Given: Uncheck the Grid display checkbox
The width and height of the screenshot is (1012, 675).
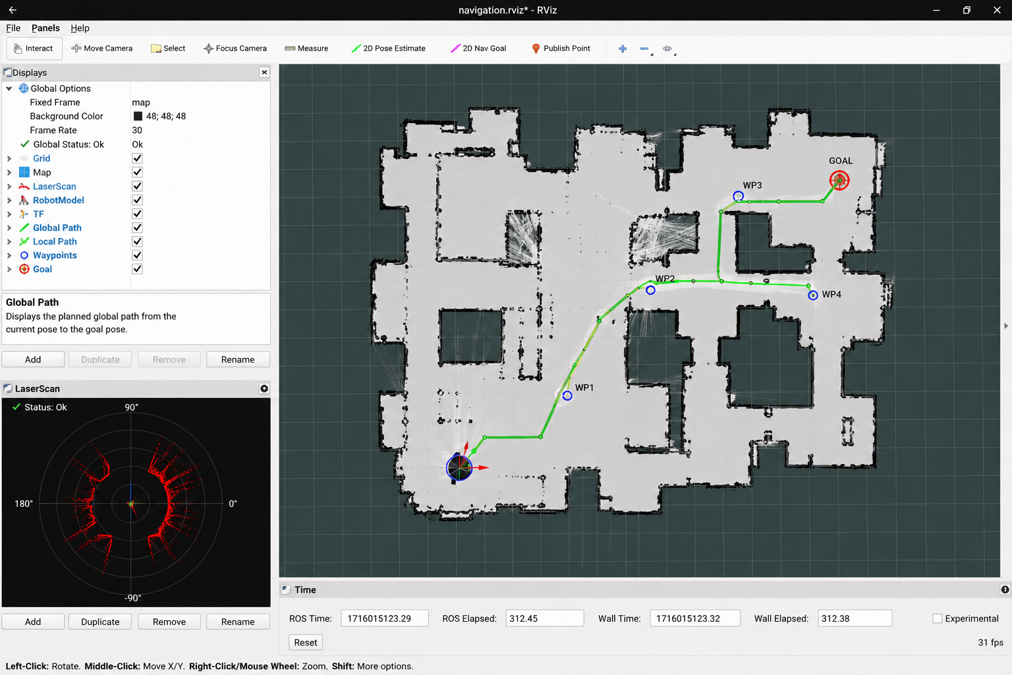Looking at the screenshot, I should click(x=137, y=158).
